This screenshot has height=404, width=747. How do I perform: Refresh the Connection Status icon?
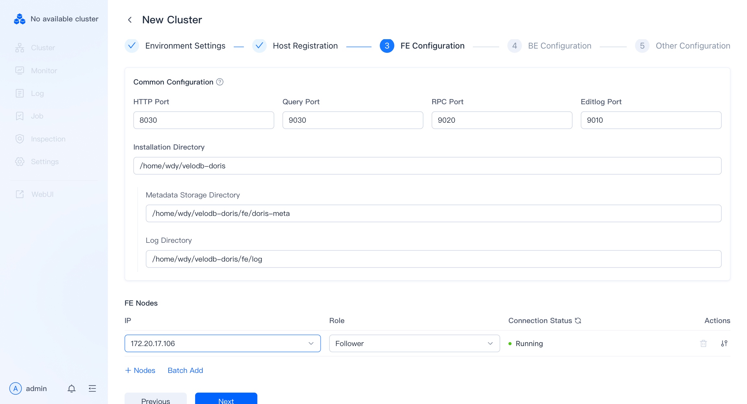pyautogui.click(x=578, y=320)
